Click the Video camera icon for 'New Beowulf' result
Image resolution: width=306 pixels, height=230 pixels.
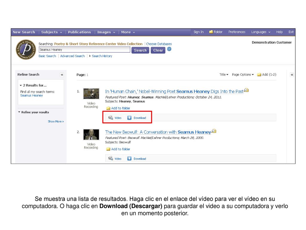coord(111,158)
